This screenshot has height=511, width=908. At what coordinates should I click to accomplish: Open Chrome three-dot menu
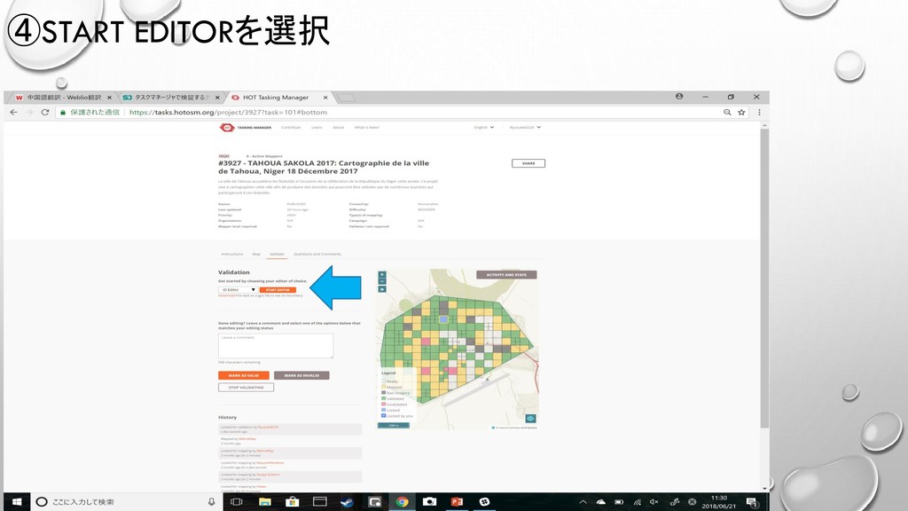[x=759, y=113]
